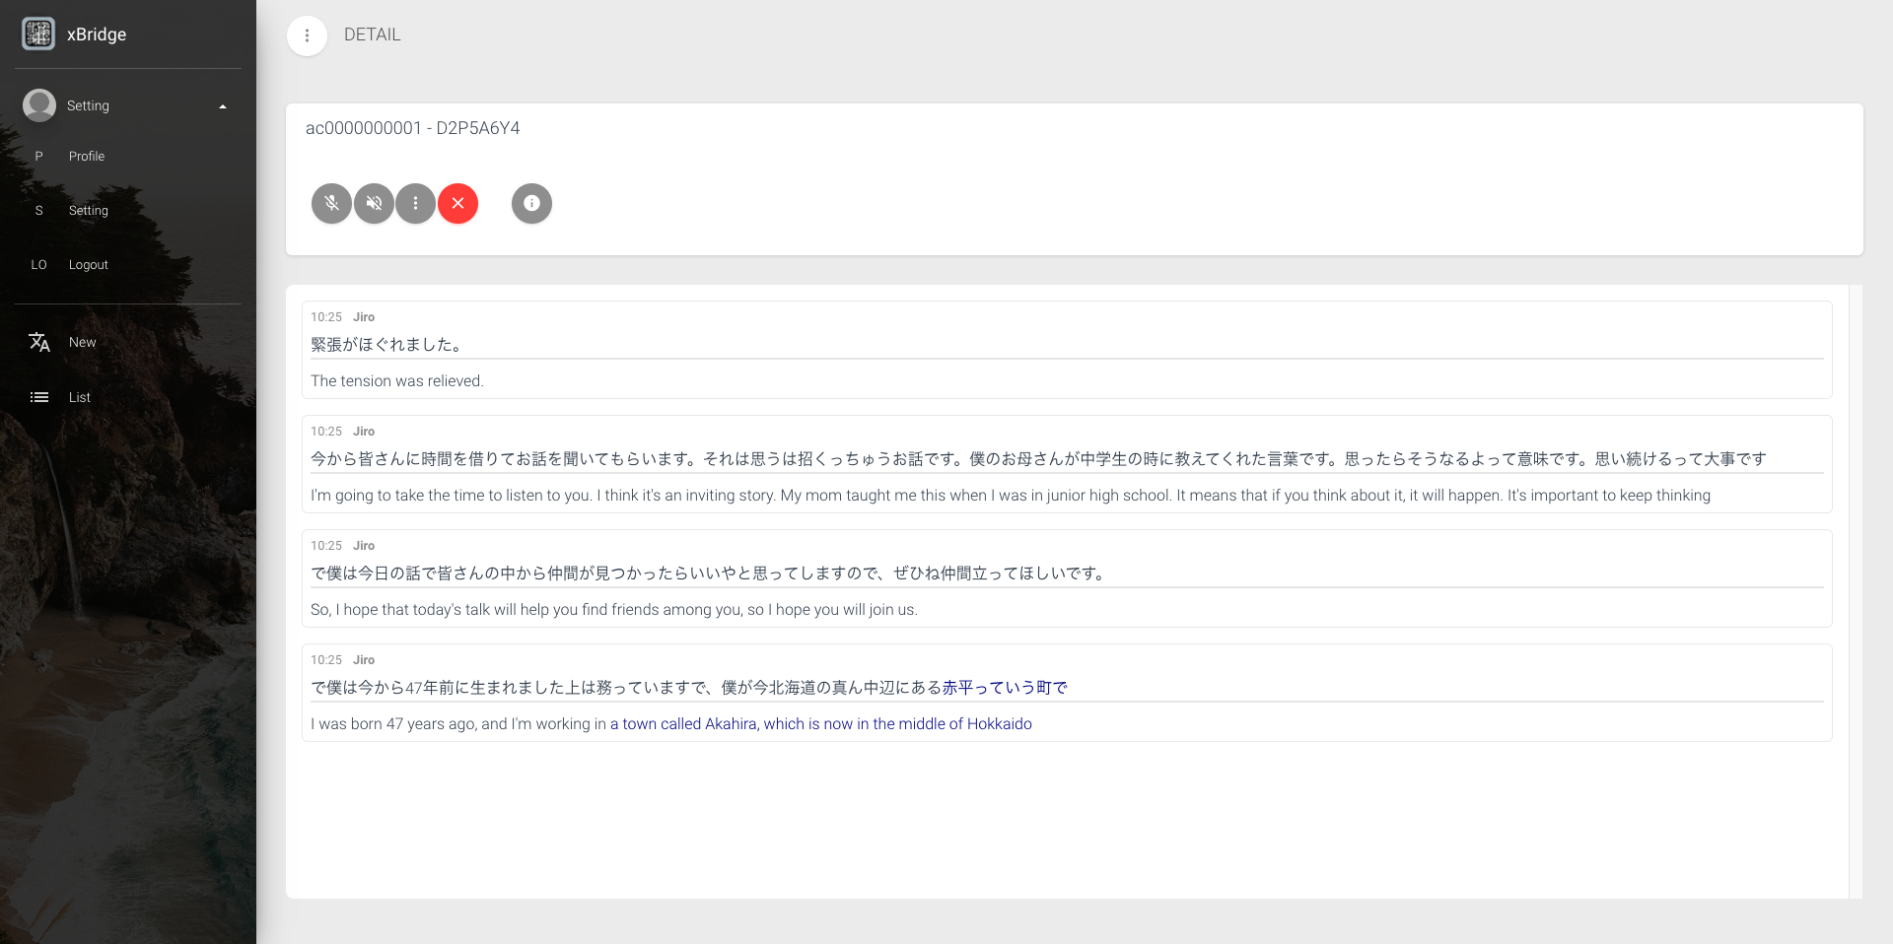
Task: Click the highlighted Japanese text 赤平っていう町で
Action: pos(1005,688)
